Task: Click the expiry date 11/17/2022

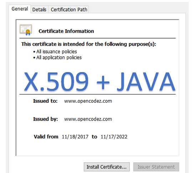Action: pos(114,137)
